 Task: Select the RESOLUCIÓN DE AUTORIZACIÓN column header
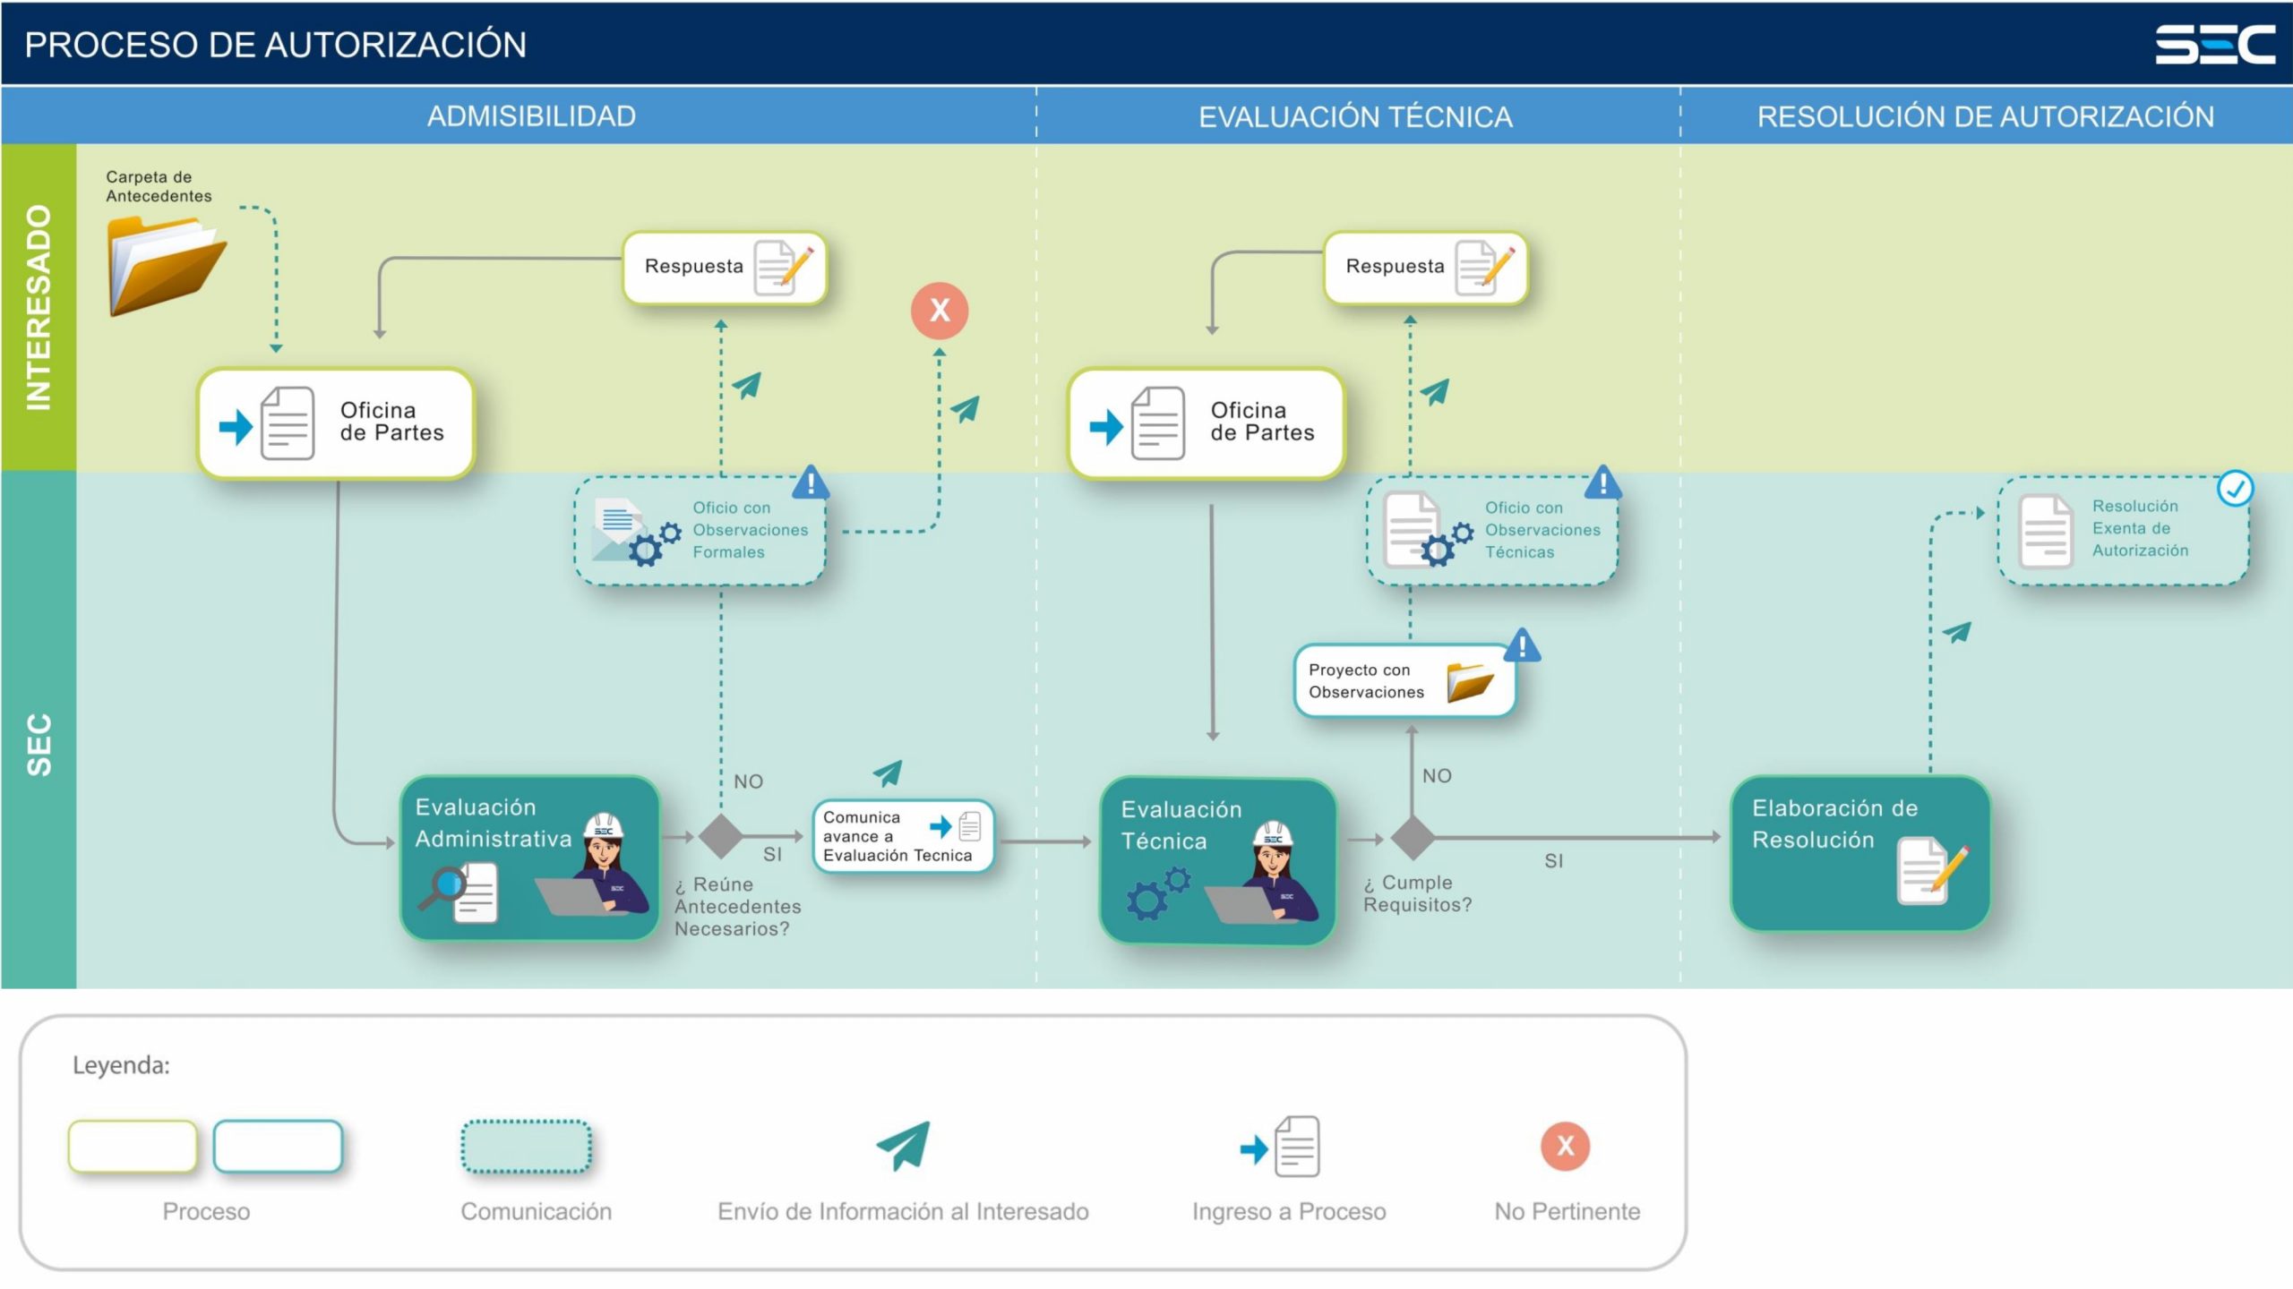(x=1985, y=116)
